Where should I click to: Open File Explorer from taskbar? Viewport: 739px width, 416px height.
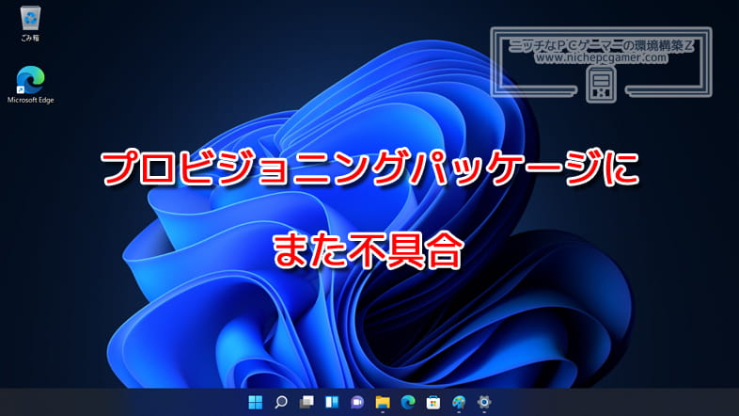383,402
